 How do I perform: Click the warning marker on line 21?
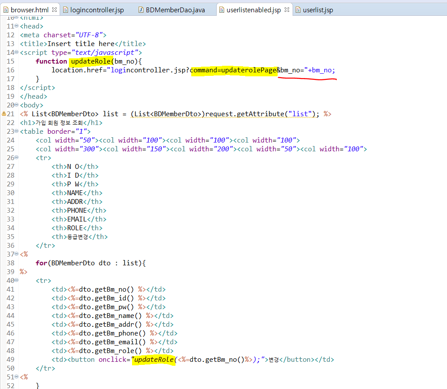[x=4, y=114]
